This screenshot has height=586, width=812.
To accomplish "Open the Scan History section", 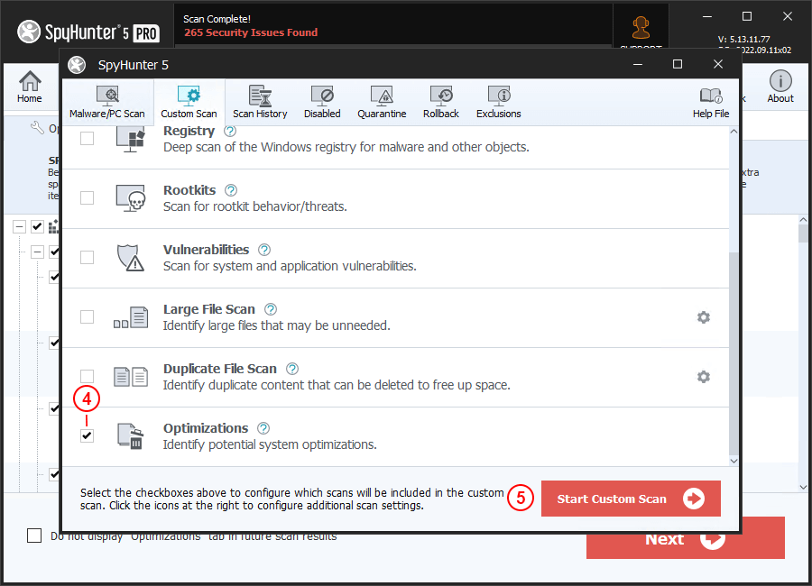I will (260, 103).
